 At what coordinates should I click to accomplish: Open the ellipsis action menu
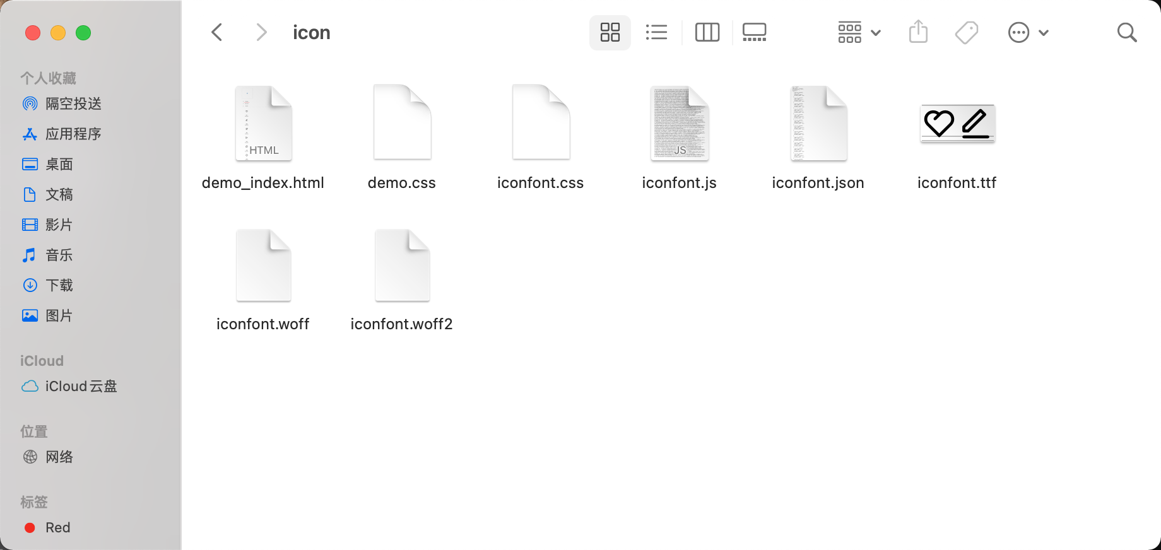tap(1028, 32)
